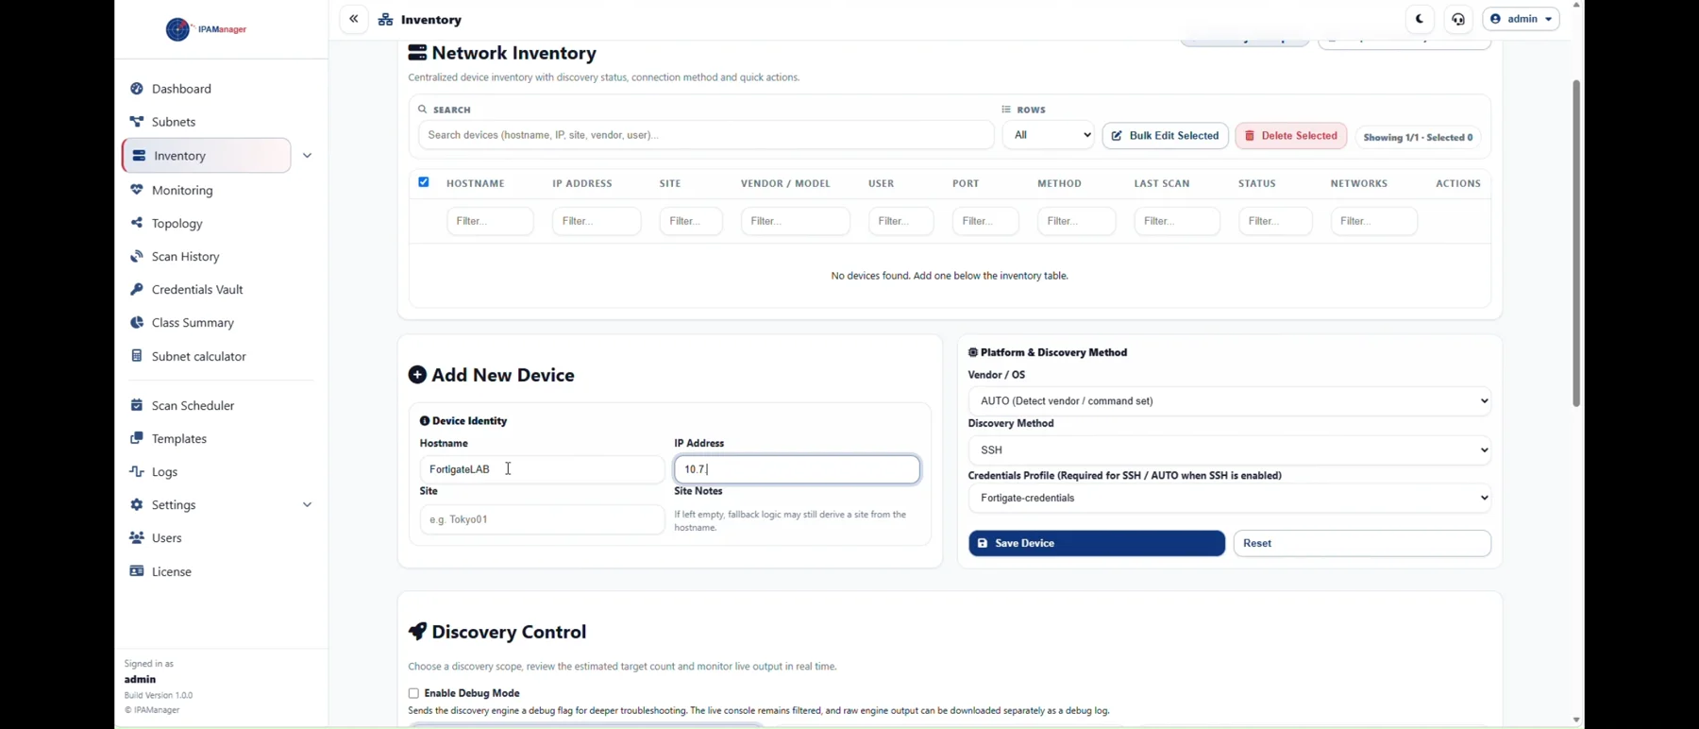The width and height of the screenshot is (1699, 729).
Task: Open the Topology page
Action: [x=177, y=224]
